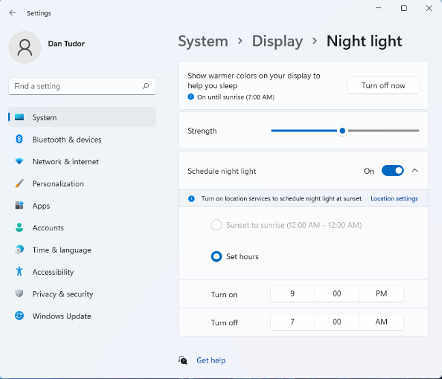442x379 pixels.
Task: Click the Get help chat icon
Action: 183,360
